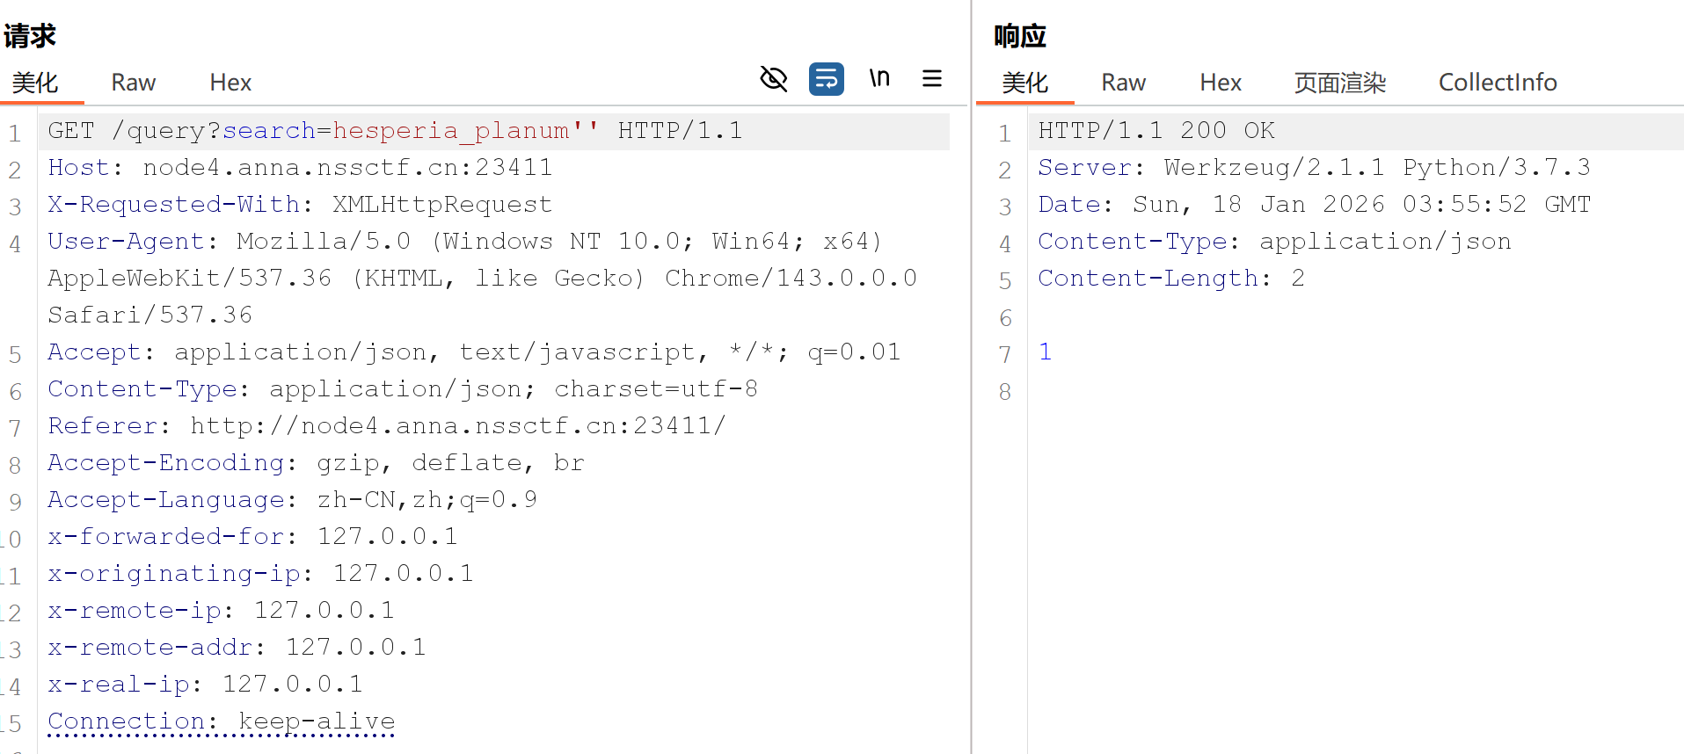Click the Content-Length header in the response

point(1148,279)
